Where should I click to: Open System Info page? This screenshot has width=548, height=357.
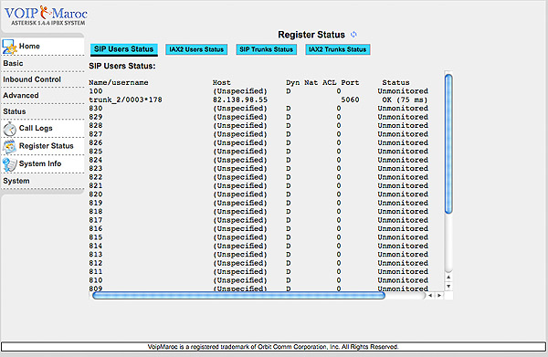coord(40,163)
